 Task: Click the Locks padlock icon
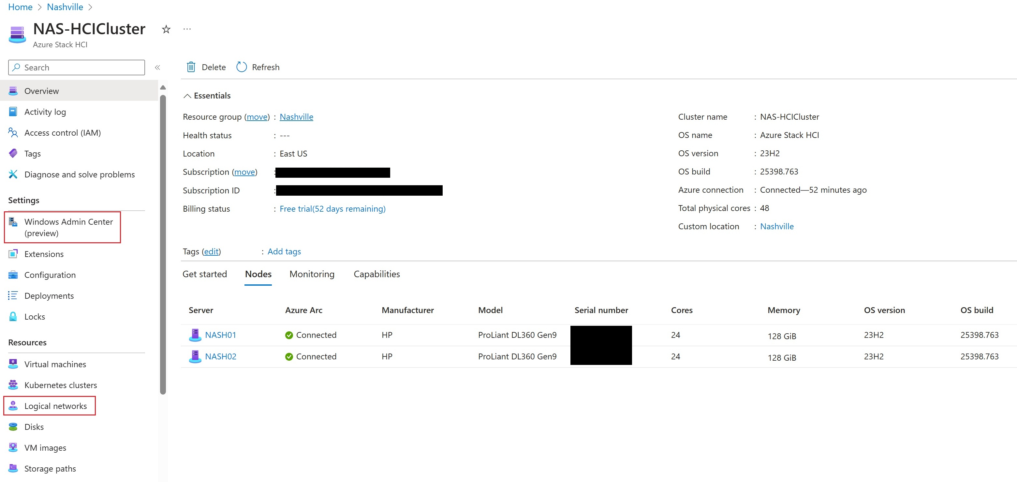(13, 316)
